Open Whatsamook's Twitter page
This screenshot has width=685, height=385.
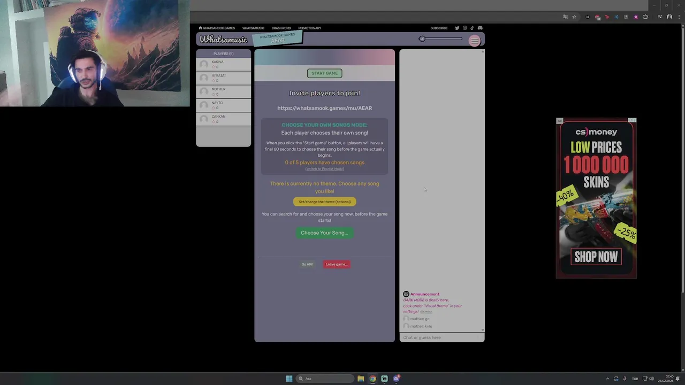pos(457,28)
